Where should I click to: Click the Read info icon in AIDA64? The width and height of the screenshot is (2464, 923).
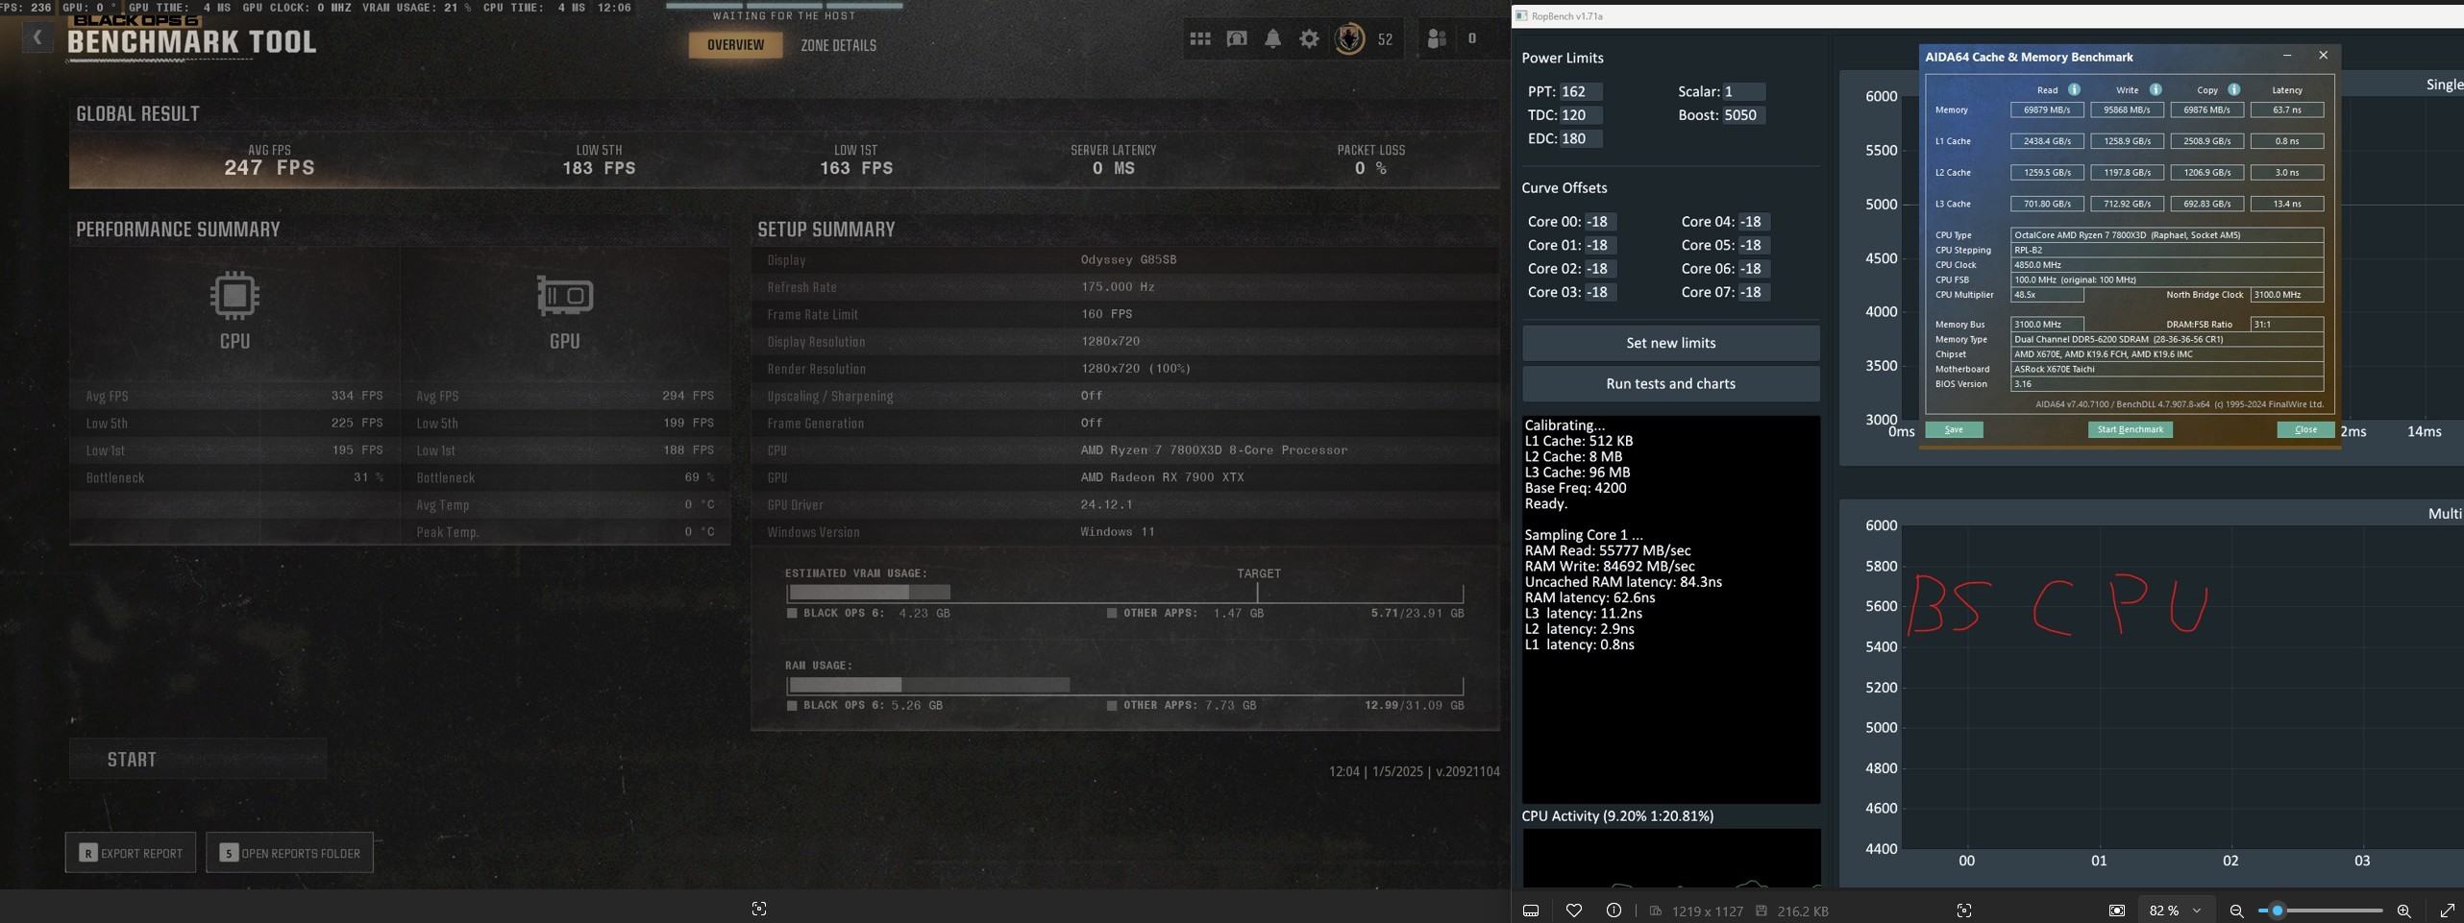click(2074, 89)
